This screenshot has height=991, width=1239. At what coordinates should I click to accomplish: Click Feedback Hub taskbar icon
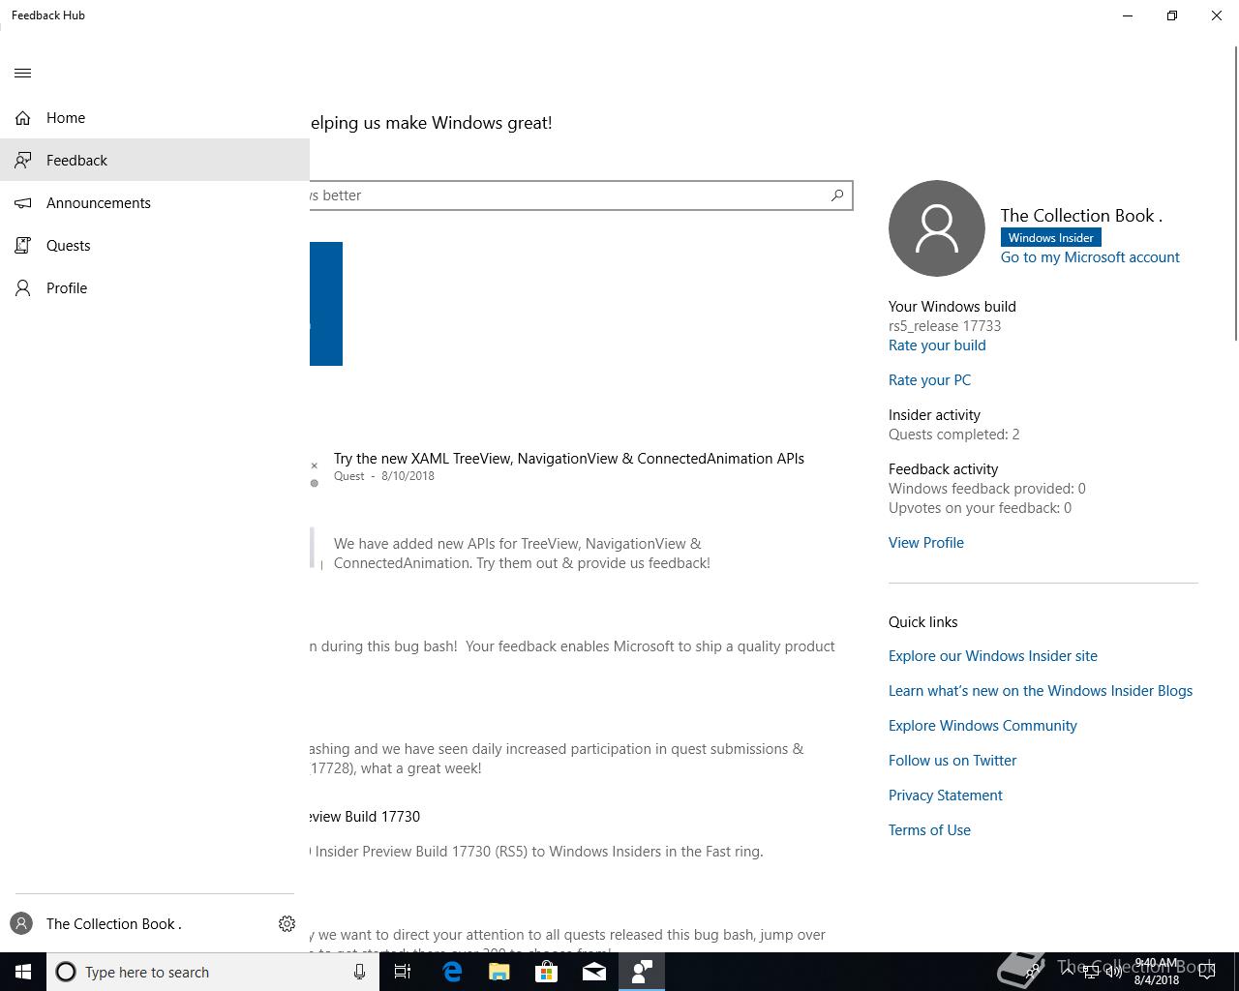pyautogui.click(x=642, y=972)
